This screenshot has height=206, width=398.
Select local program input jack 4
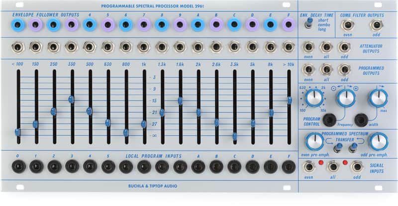coord(90,167)
